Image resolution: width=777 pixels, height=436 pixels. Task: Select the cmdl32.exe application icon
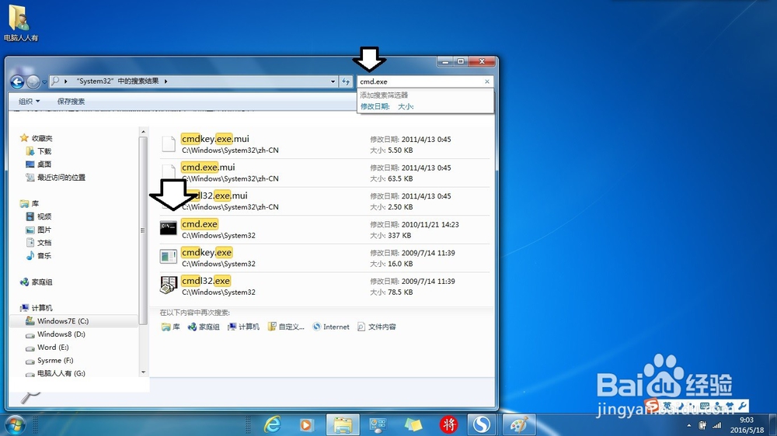[169, 285]
